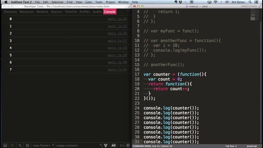Click the 'return count++;' code line

coord(171,89)
